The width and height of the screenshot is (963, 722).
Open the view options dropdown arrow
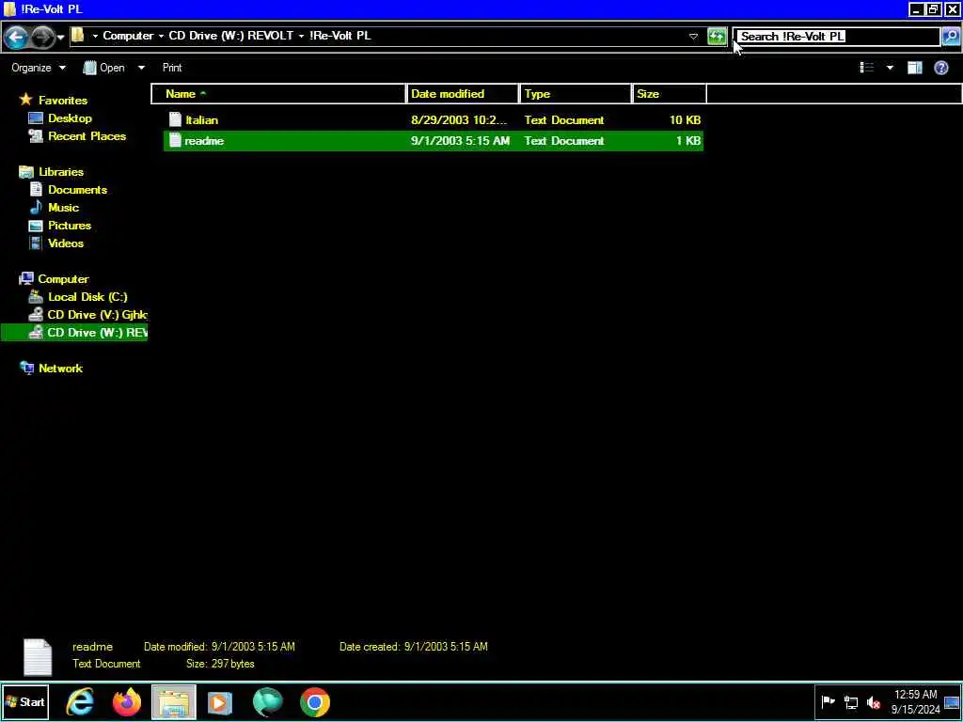coord(890,68)
